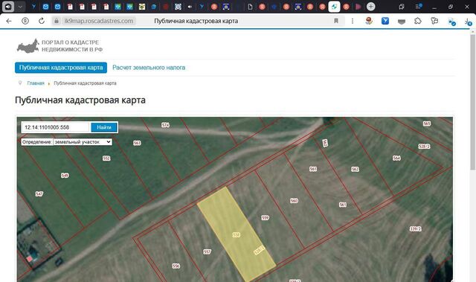The height and width of the screenshot is (282, 476).
Task: Click parcel label 559 on the map
Action: coord(265,218)
